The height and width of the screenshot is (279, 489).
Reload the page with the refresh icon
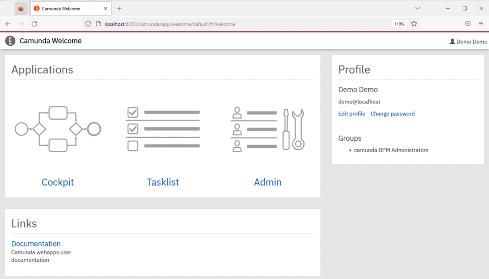tap(34, 24)
